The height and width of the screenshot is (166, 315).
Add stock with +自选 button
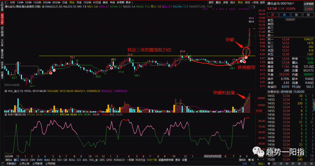click(255, 2)
